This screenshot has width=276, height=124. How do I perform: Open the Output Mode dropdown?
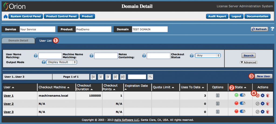click(x=61, y=62)
